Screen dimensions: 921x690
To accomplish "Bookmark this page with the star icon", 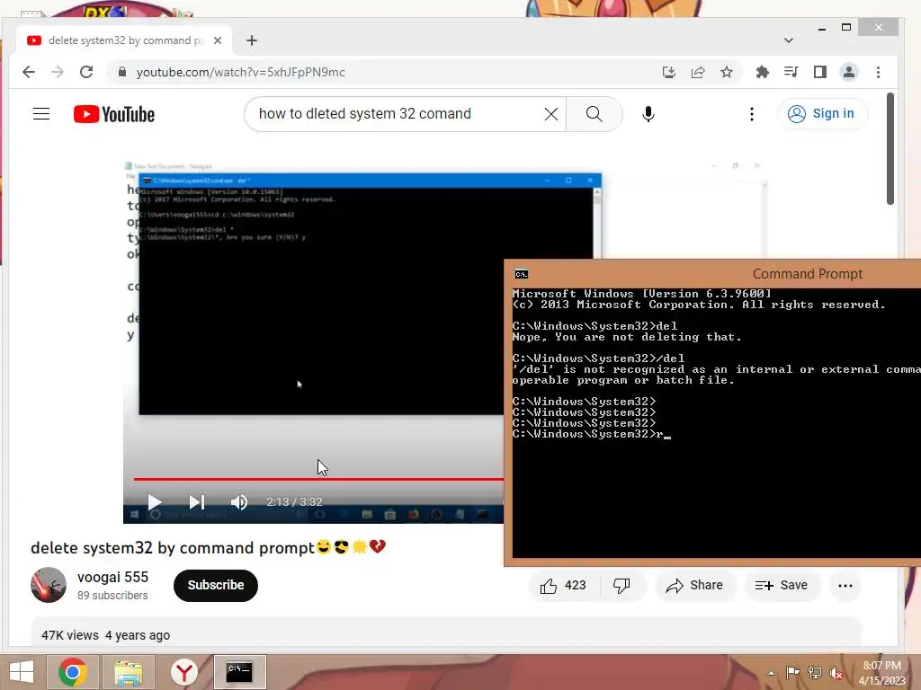I will [x=727, y=72].
